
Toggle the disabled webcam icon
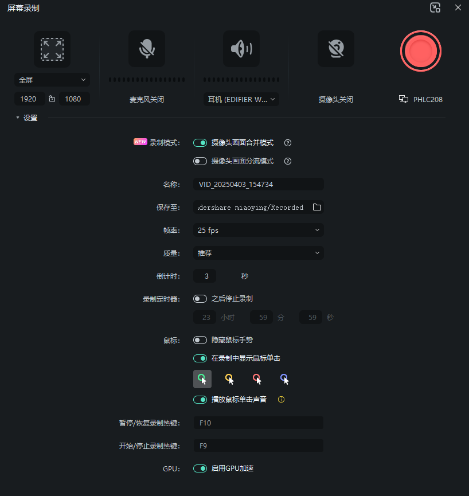pos(336,49)
